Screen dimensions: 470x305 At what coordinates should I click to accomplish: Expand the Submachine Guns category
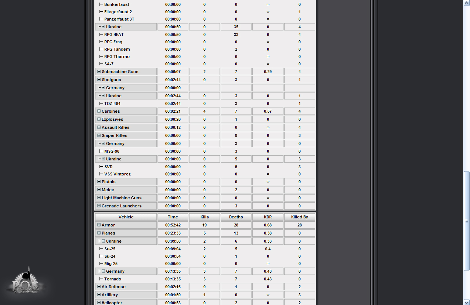pos(99,72)
